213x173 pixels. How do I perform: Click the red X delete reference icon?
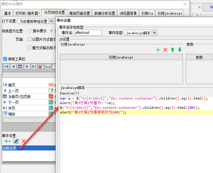pos(165,50)
